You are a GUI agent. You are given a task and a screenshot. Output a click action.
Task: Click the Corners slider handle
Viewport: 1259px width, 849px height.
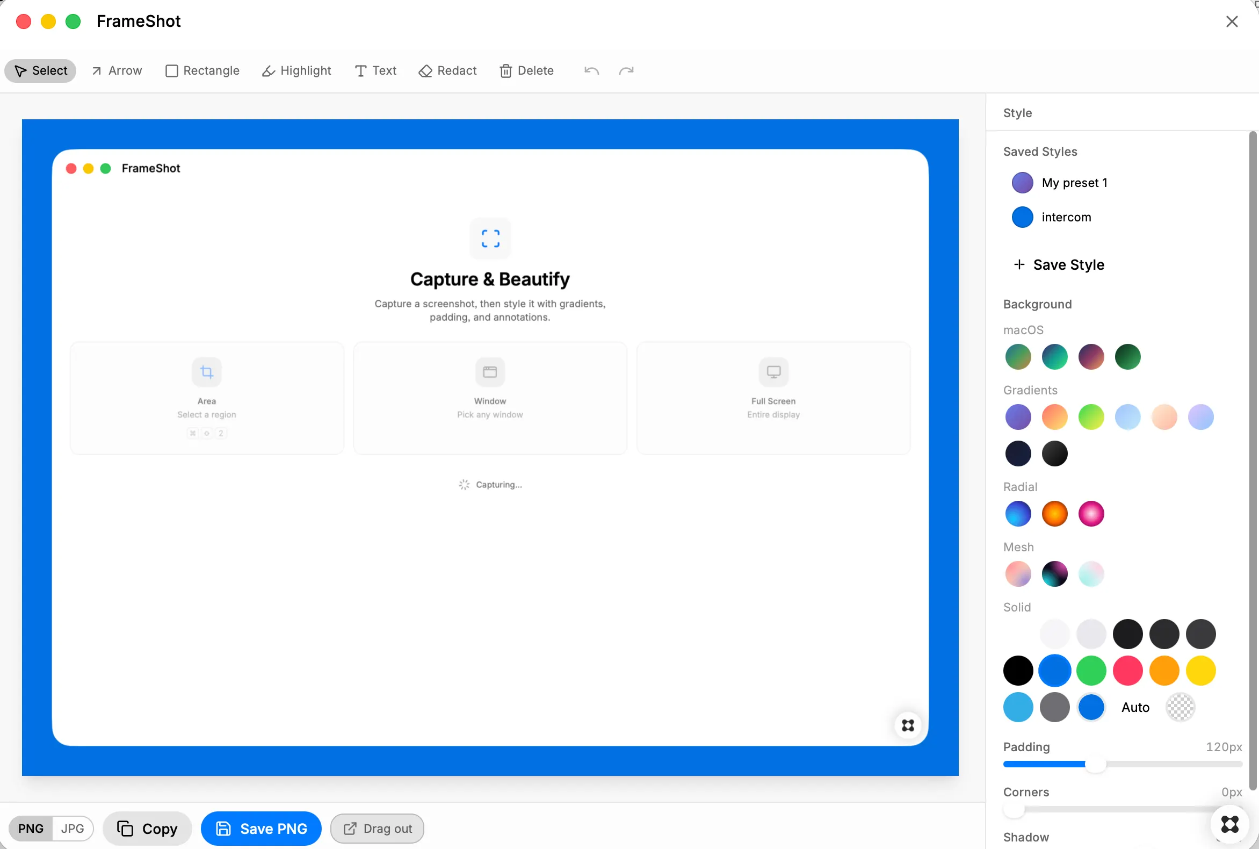tap(1014, 810)
